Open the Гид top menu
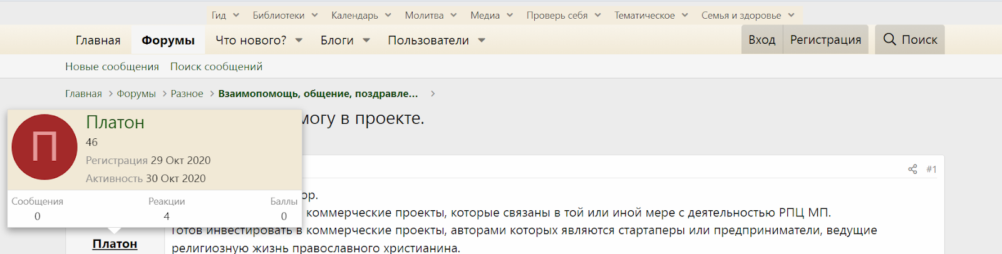1002x254 pixels. click(219, 15)
